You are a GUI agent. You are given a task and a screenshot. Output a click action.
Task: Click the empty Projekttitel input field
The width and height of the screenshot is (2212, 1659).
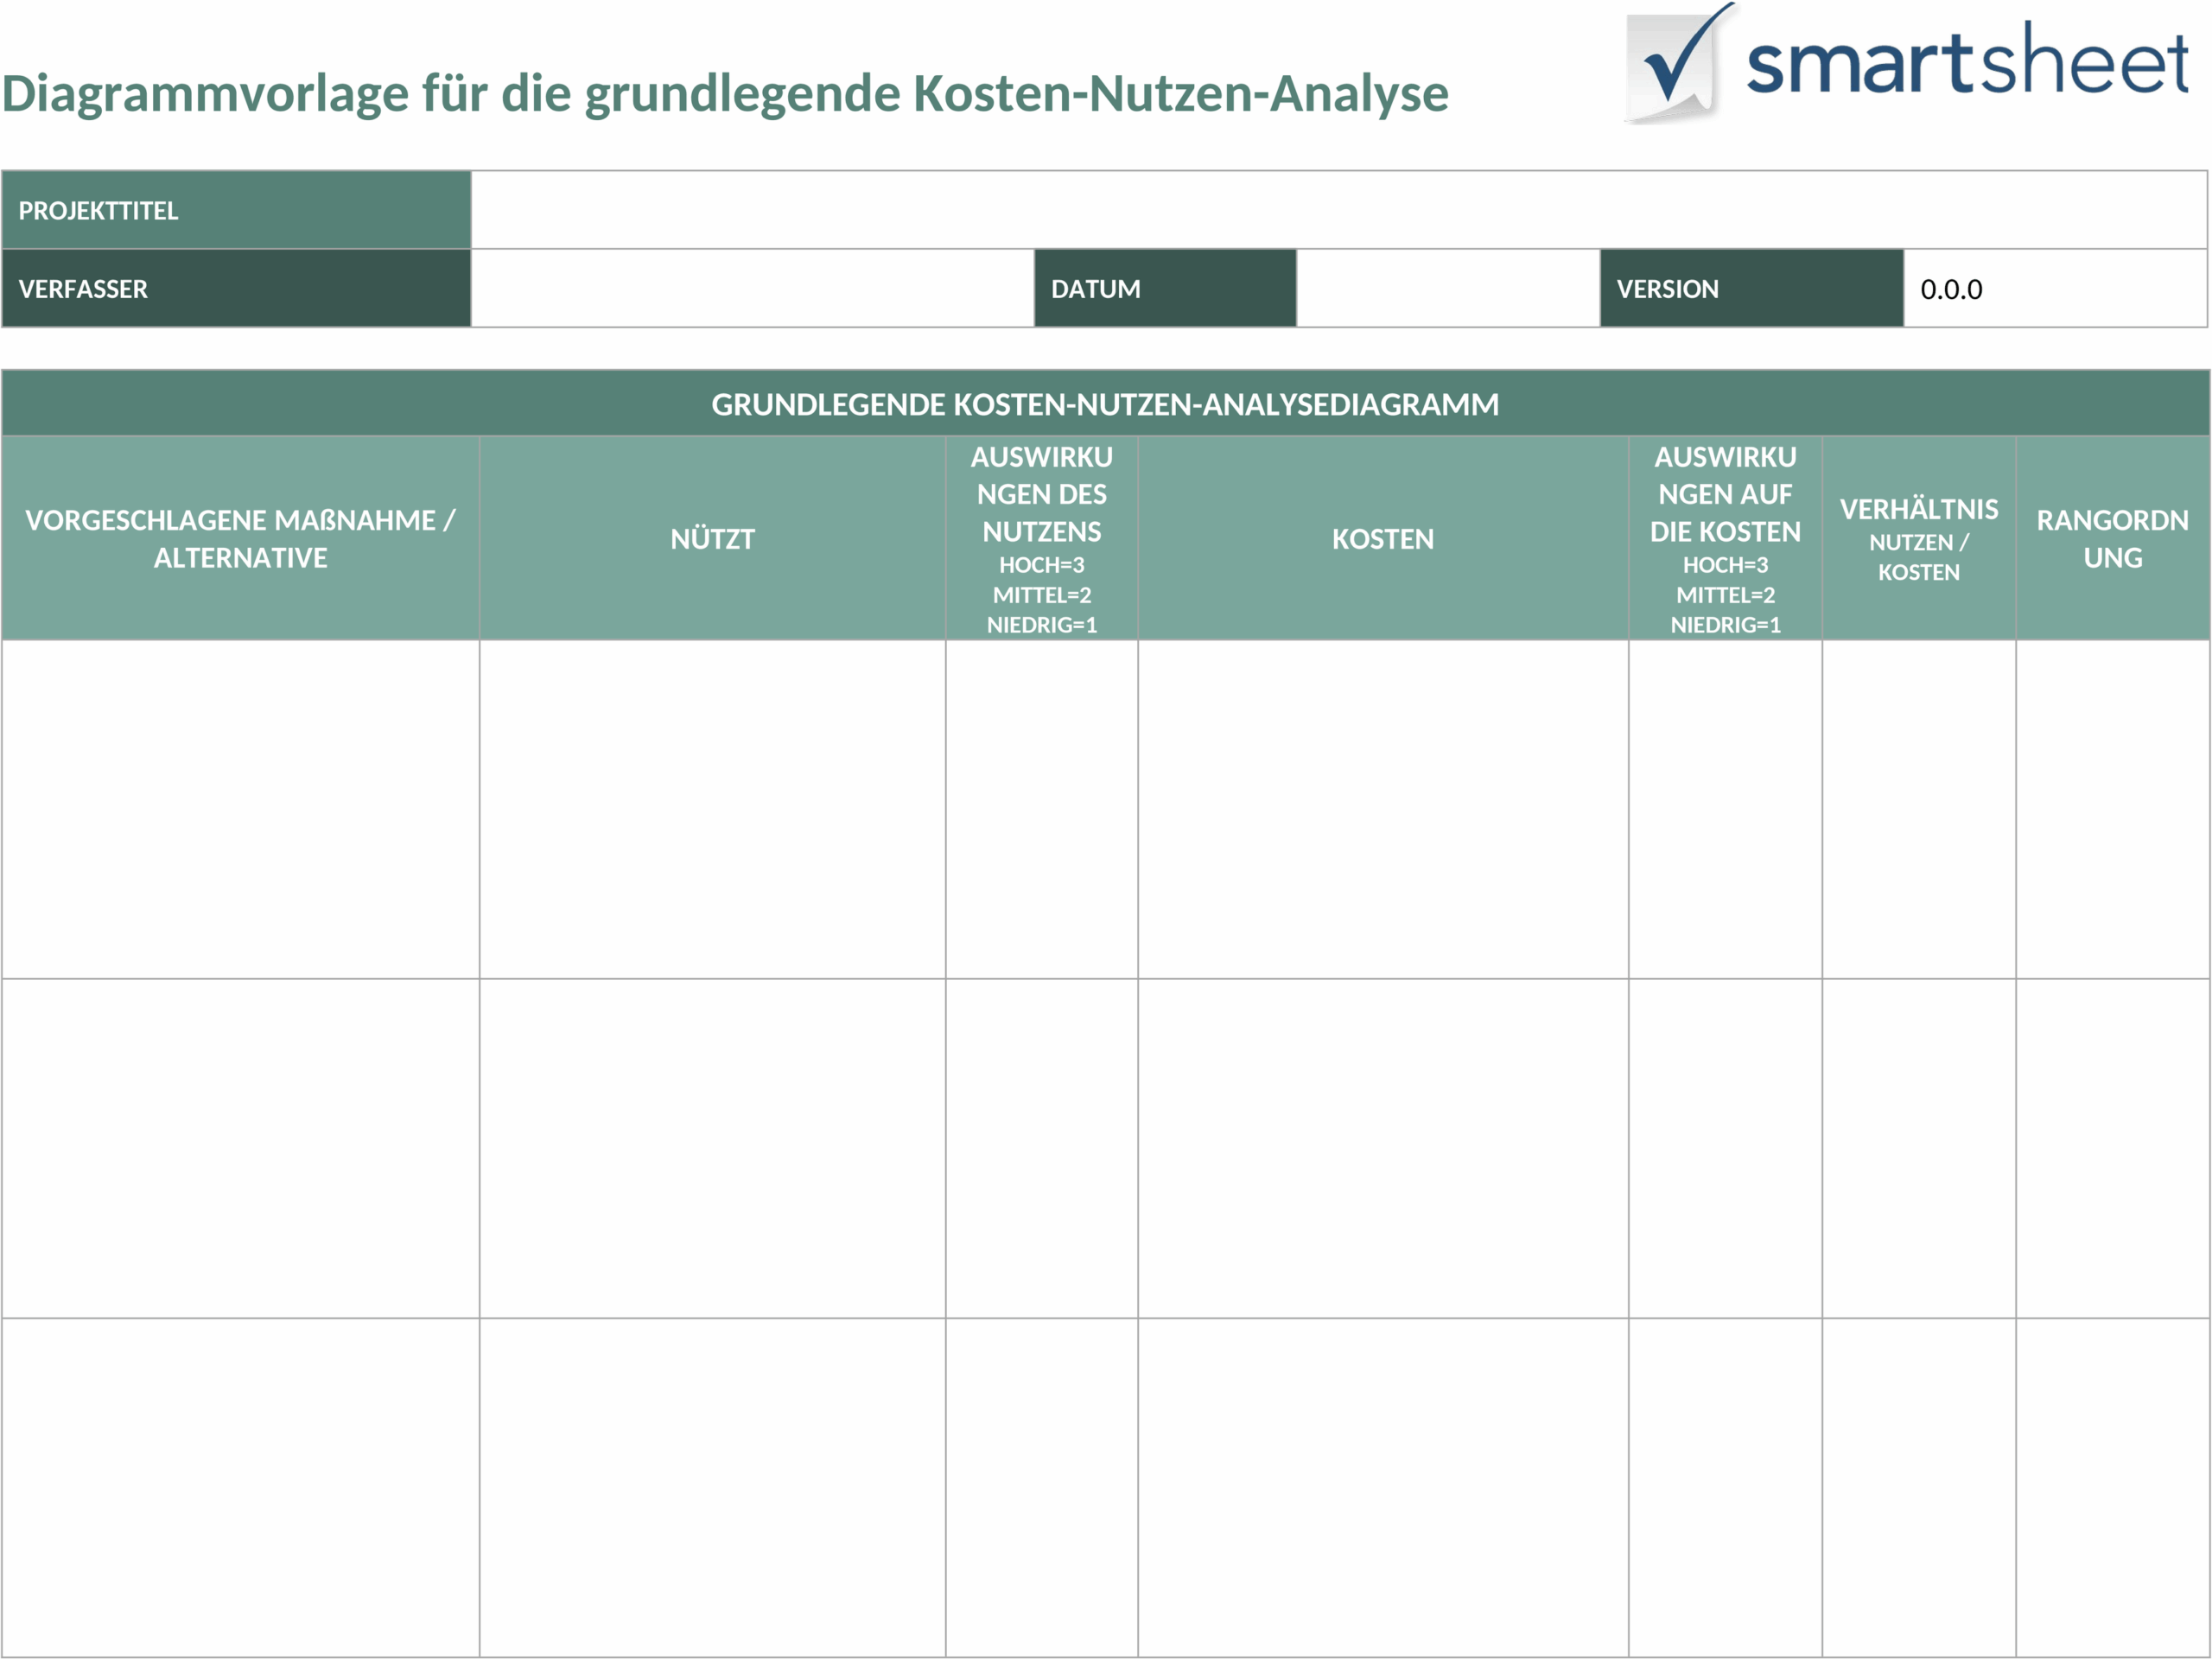(1339, 210)
